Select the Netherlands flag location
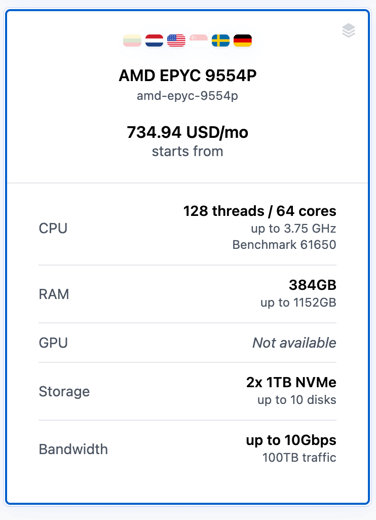This screenshot has height=520, width=376. click(x=154, y=41)
